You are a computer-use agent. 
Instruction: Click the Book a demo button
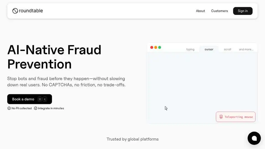coord(30,99)
